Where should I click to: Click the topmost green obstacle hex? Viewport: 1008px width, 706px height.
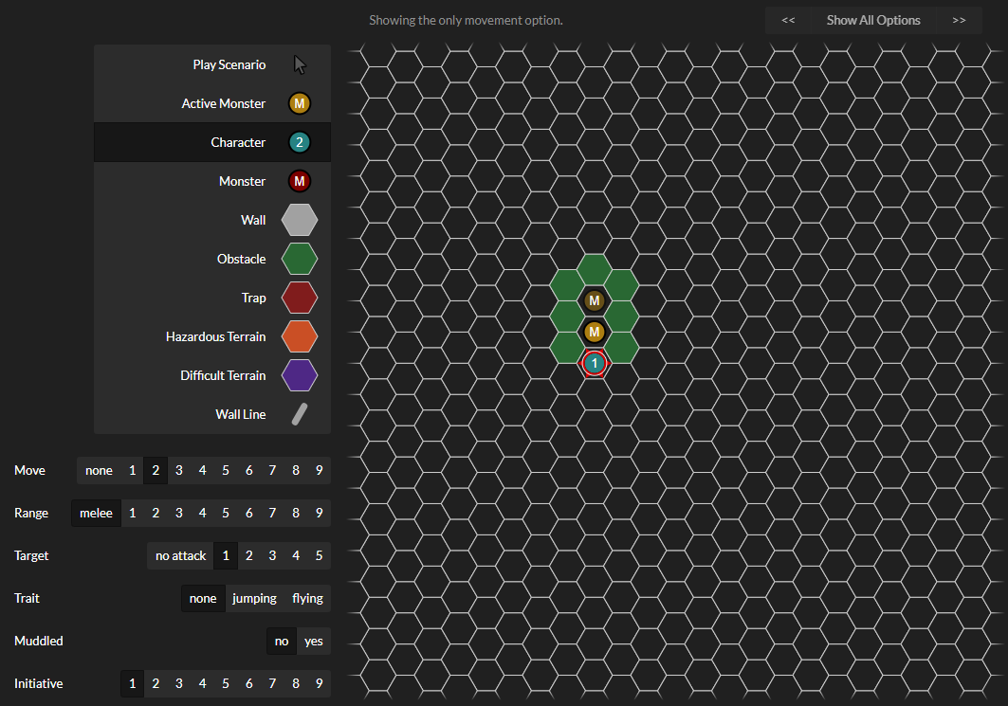tap(595, 269)
